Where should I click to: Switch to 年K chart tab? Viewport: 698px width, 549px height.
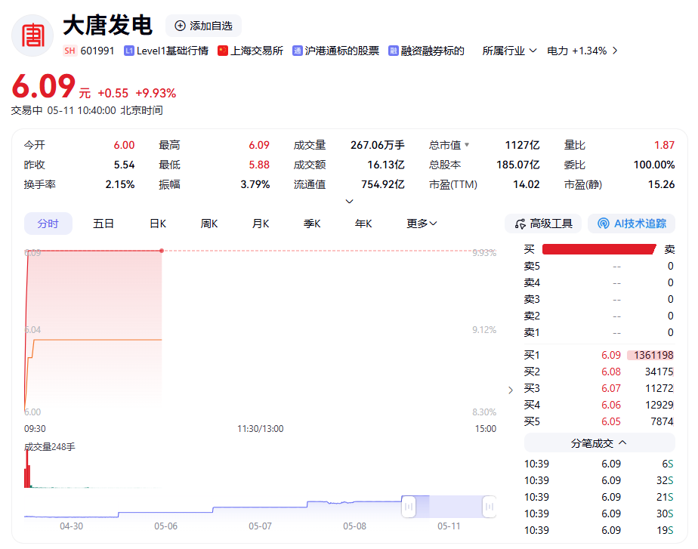(363, 224)
